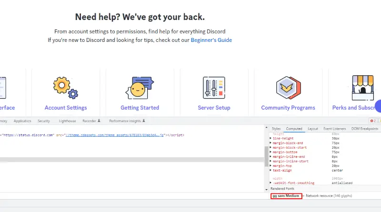Expand the margin-bottom property
This screenshot has width=381, height=212.
(271, 152)
